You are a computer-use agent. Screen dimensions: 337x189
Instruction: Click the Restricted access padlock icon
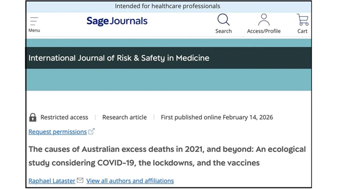33,117
